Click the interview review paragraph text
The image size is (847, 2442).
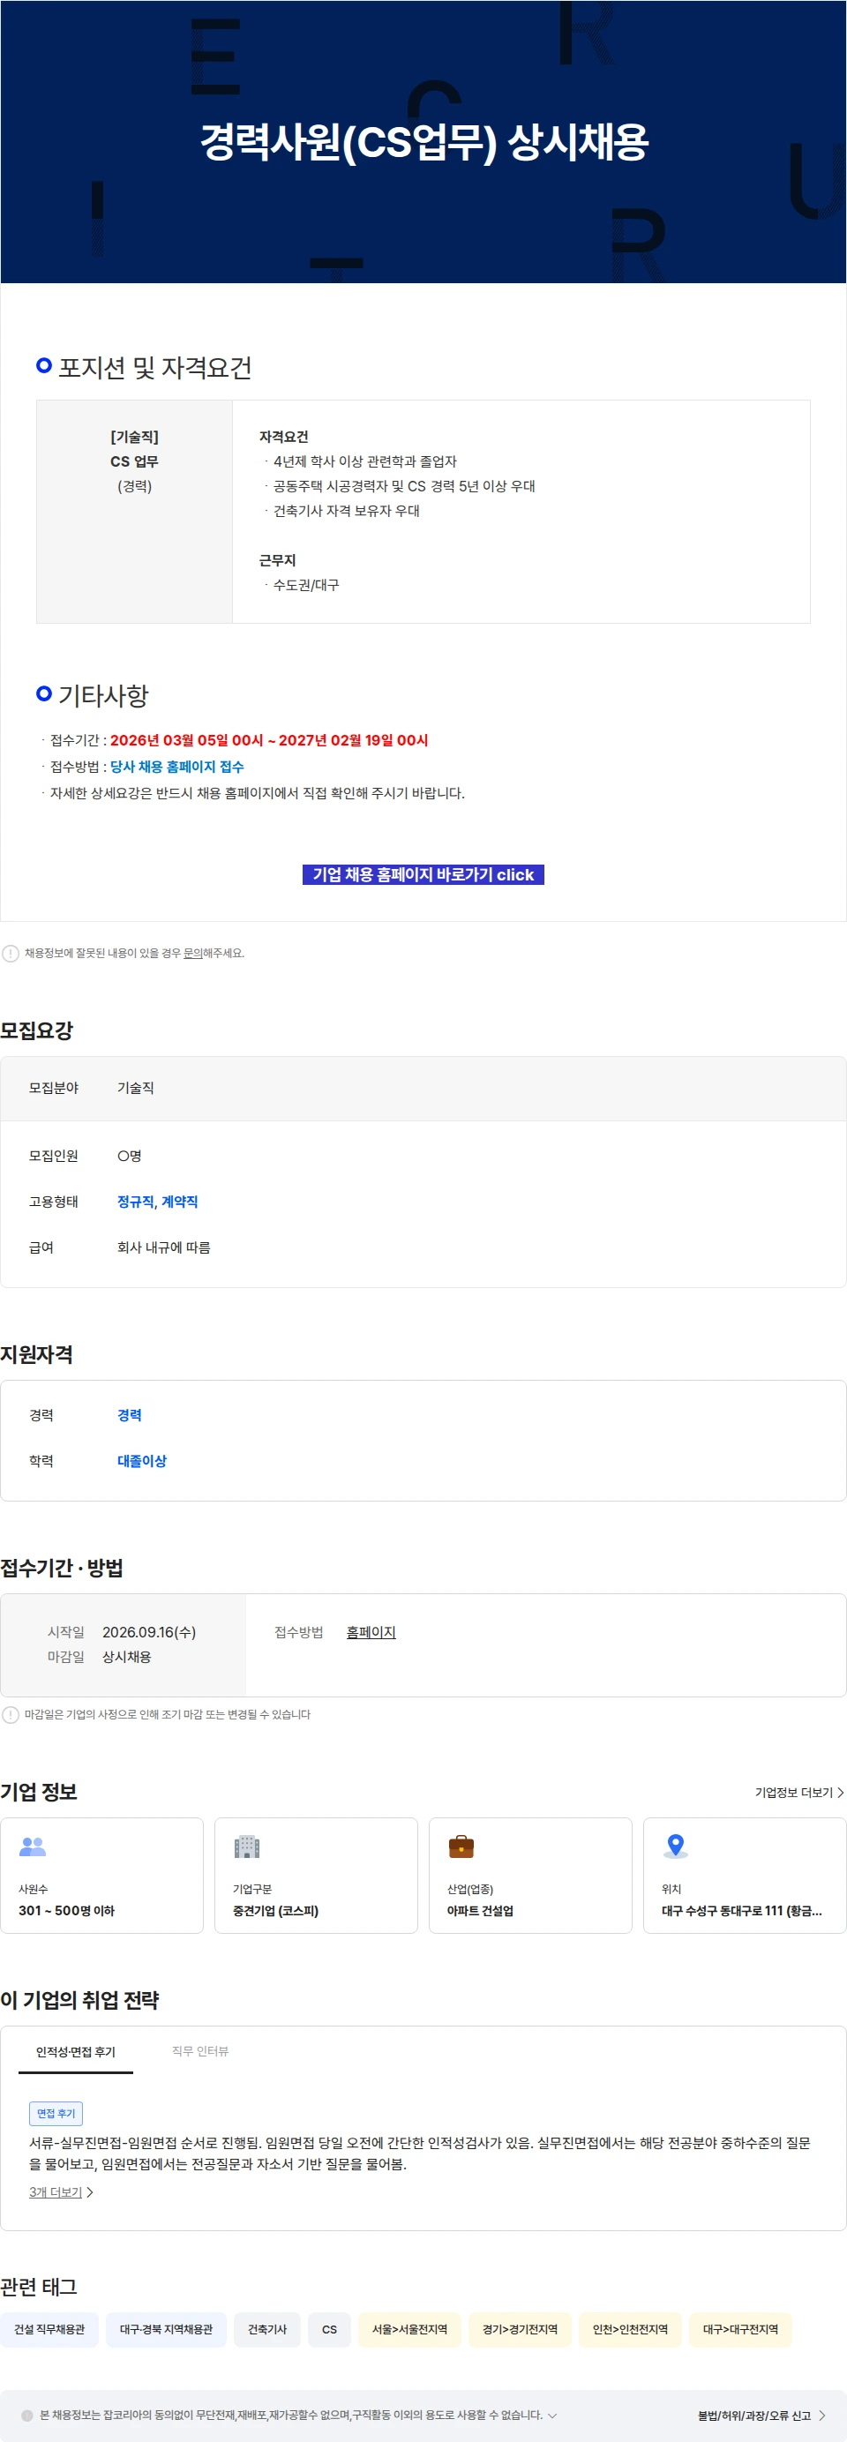tap(419, 2153)
